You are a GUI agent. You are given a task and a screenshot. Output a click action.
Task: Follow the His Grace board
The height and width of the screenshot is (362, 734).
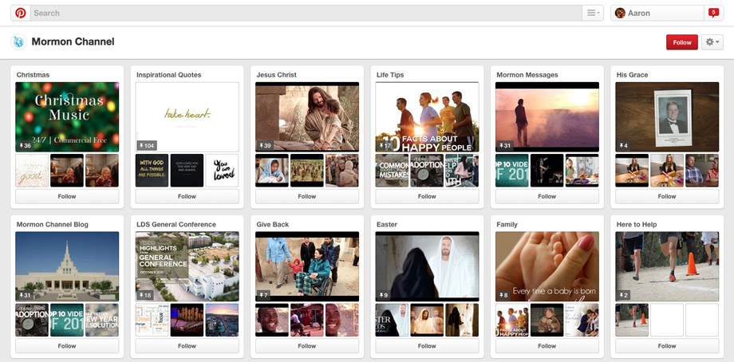coord(667,196)
